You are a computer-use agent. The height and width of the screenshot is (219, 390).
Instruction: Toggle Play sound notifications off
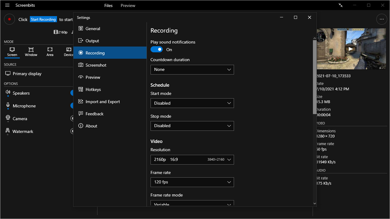point(157,49)
